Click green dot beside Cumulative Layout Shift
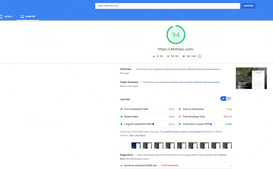Image resolution: width=273 pixels, height=169 pixels. [x=180, y=124]
